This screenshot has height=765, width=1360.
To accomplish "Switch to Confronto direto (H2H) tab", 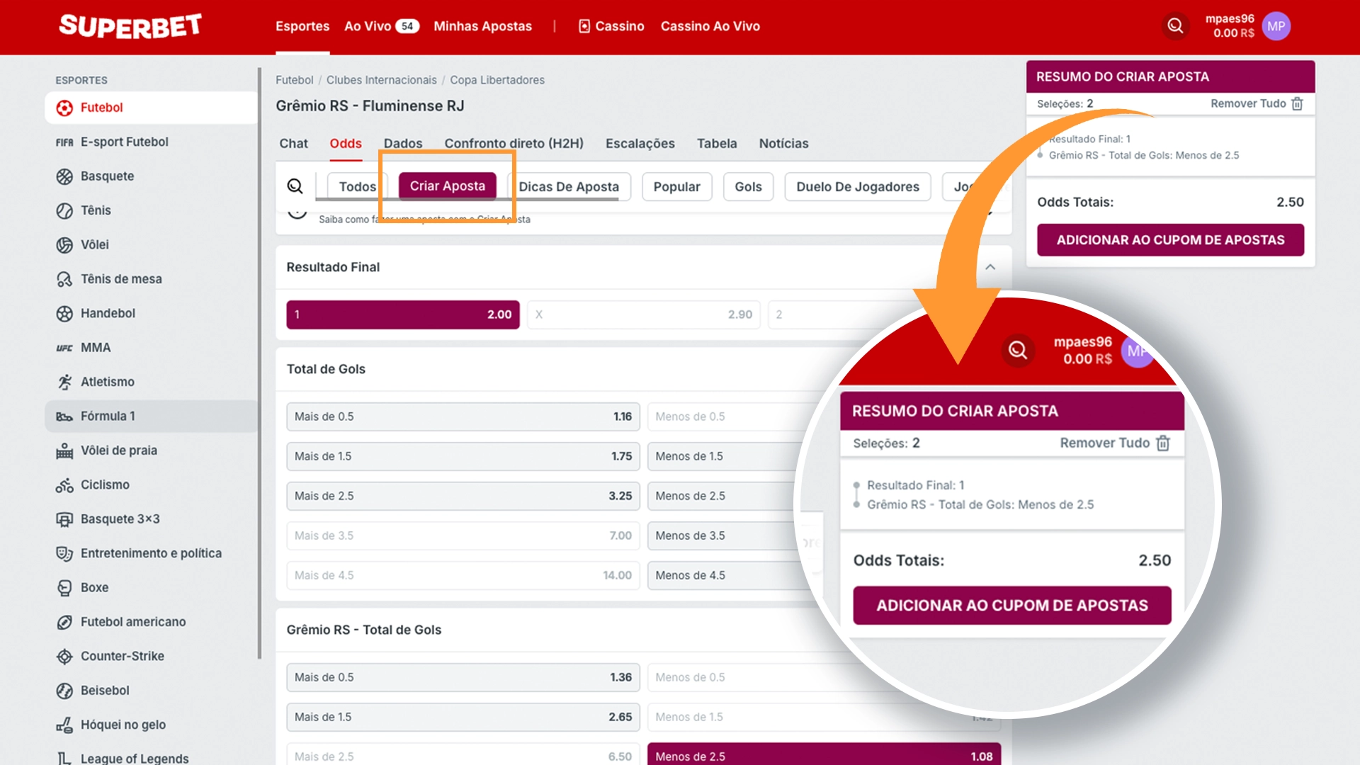I will click(x=514, y=144).
